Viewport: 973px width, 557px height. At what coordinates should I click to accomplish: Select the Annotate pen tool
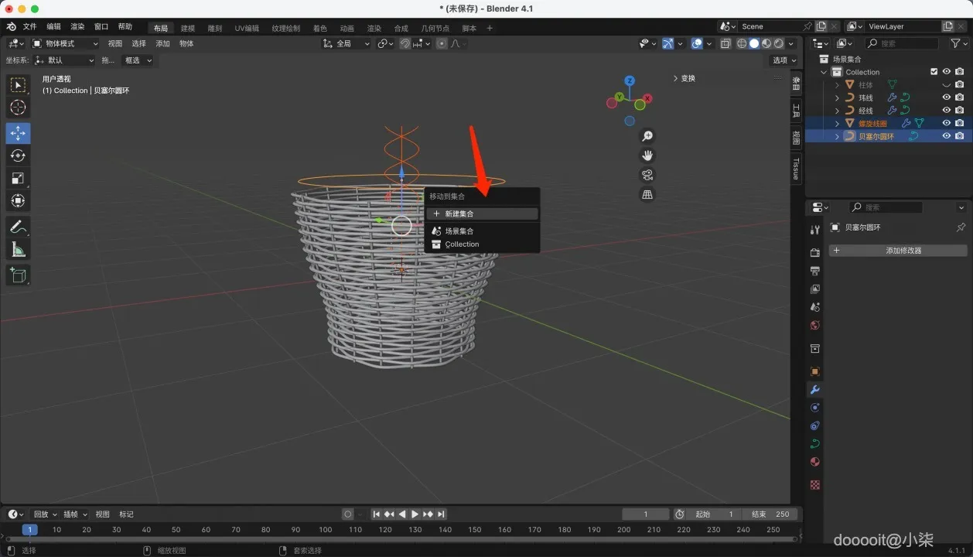pyautogui.click(x=18, y=227)
